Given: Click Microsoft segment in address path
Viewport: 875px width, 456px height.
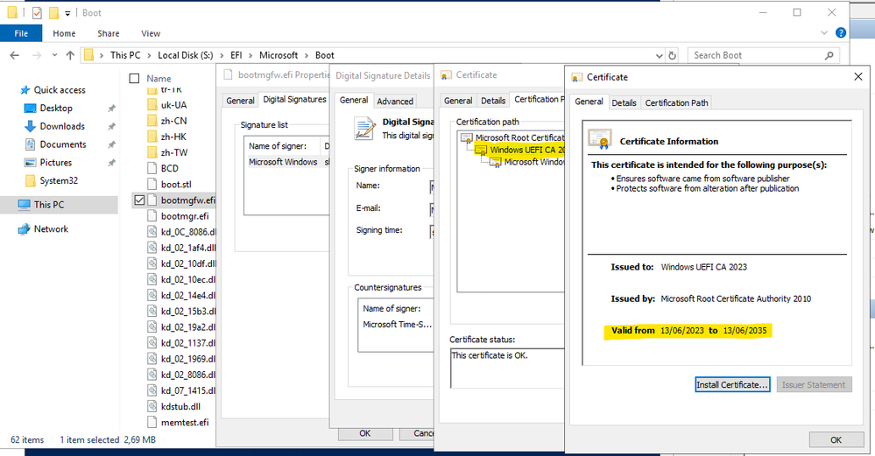Looking at the screenshot, I should click(279, 55).
